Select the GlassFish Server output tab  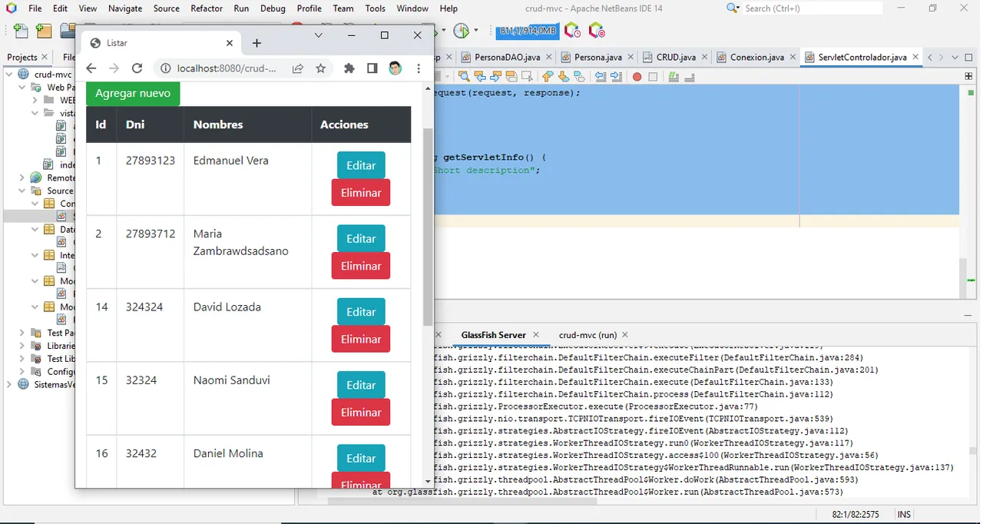(493, 335)
